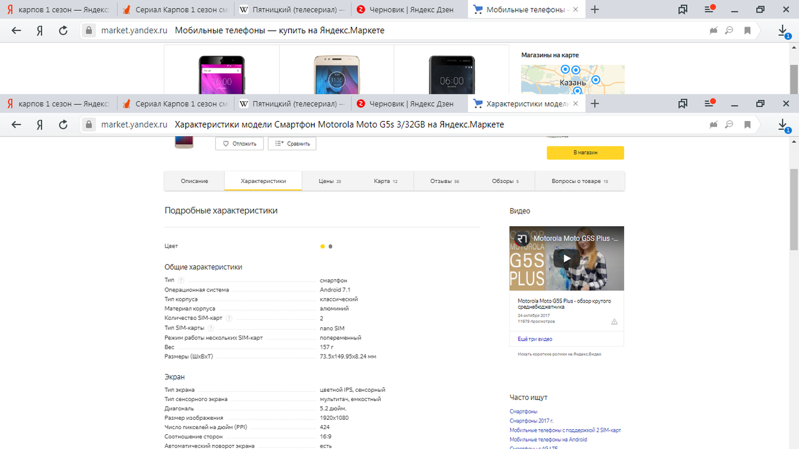Open downloads in the Характеристики window
799x449 pixels.
[x=784, y=124]
